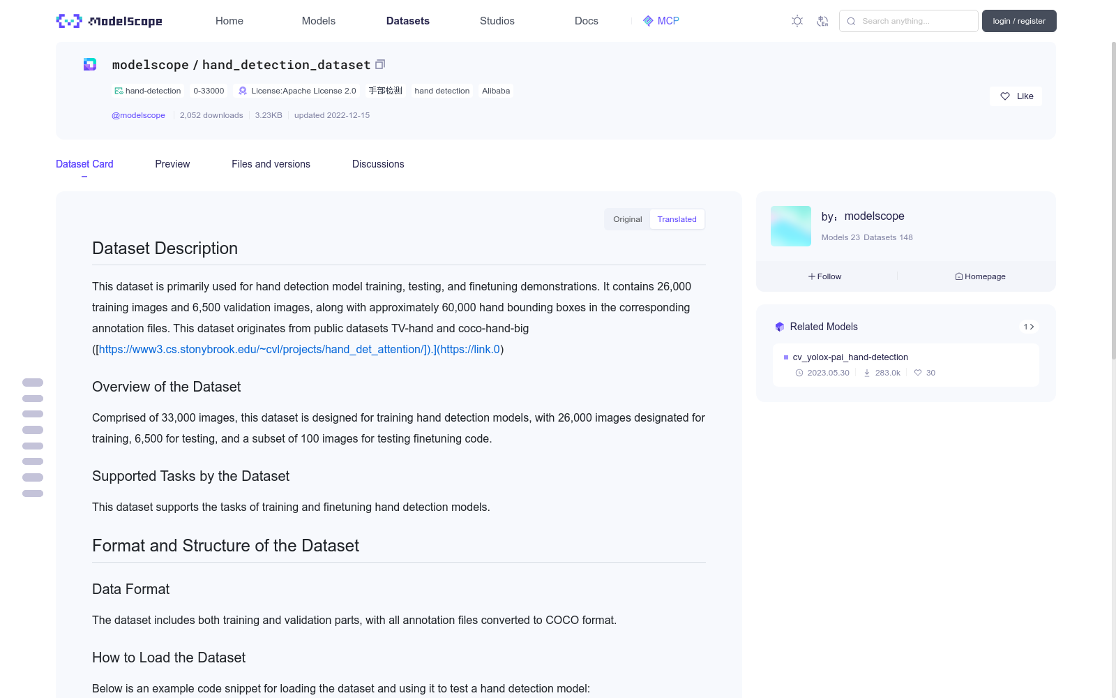Click the last table-of-contents sidebar marker
Screen dimensions: 1116x698
[33, 493]
